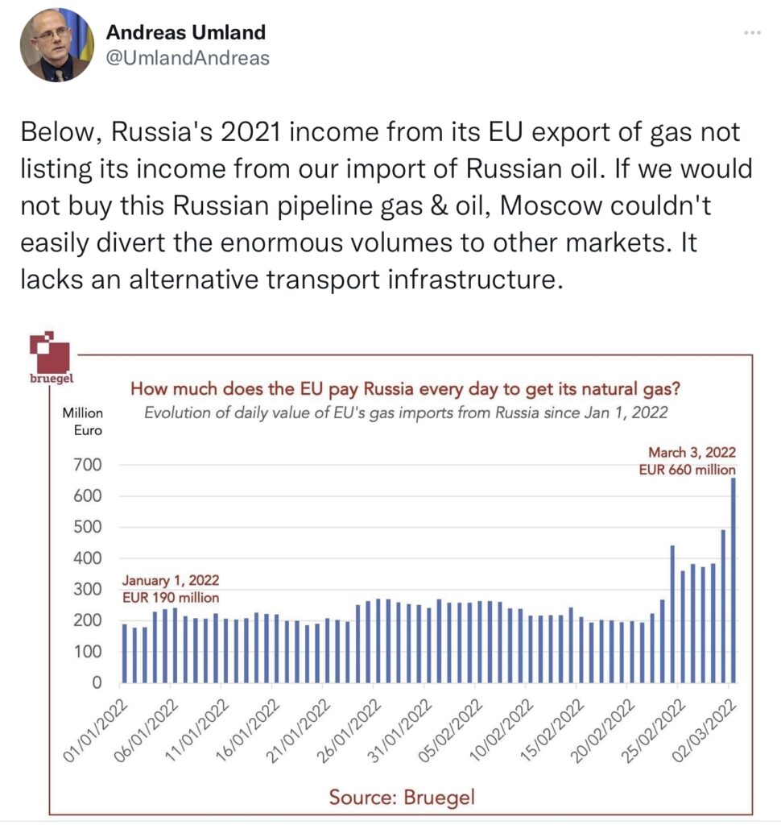Click the March 3, 2022 tallest bar
The image size is (781, 825).
tap(733, 580)
